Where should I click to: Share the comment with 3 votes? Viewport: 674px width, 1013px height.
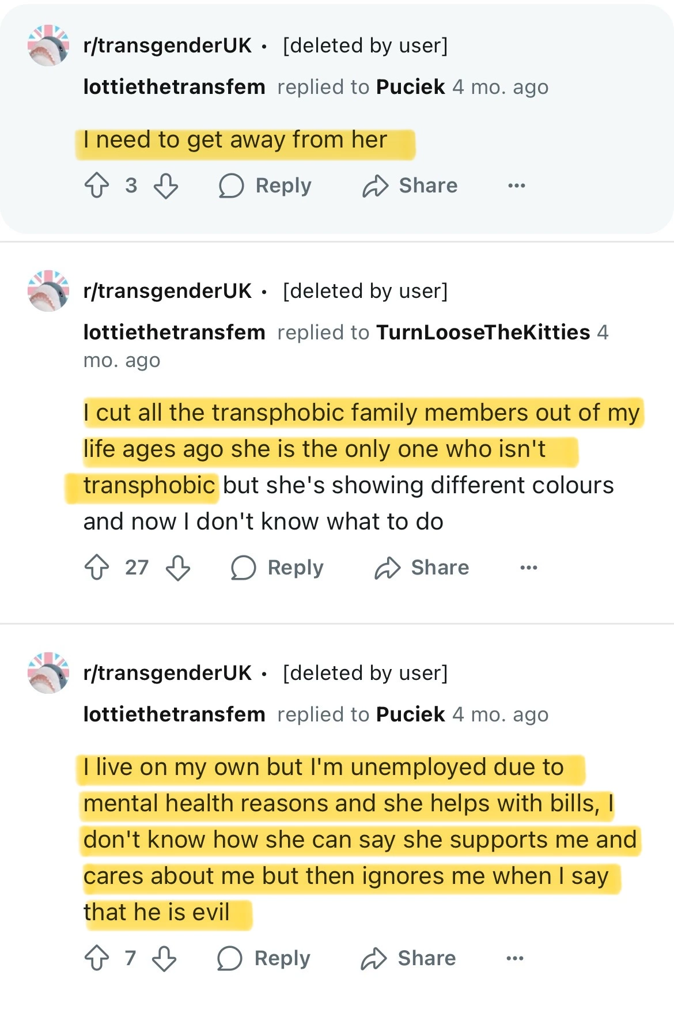click(410, 186)
